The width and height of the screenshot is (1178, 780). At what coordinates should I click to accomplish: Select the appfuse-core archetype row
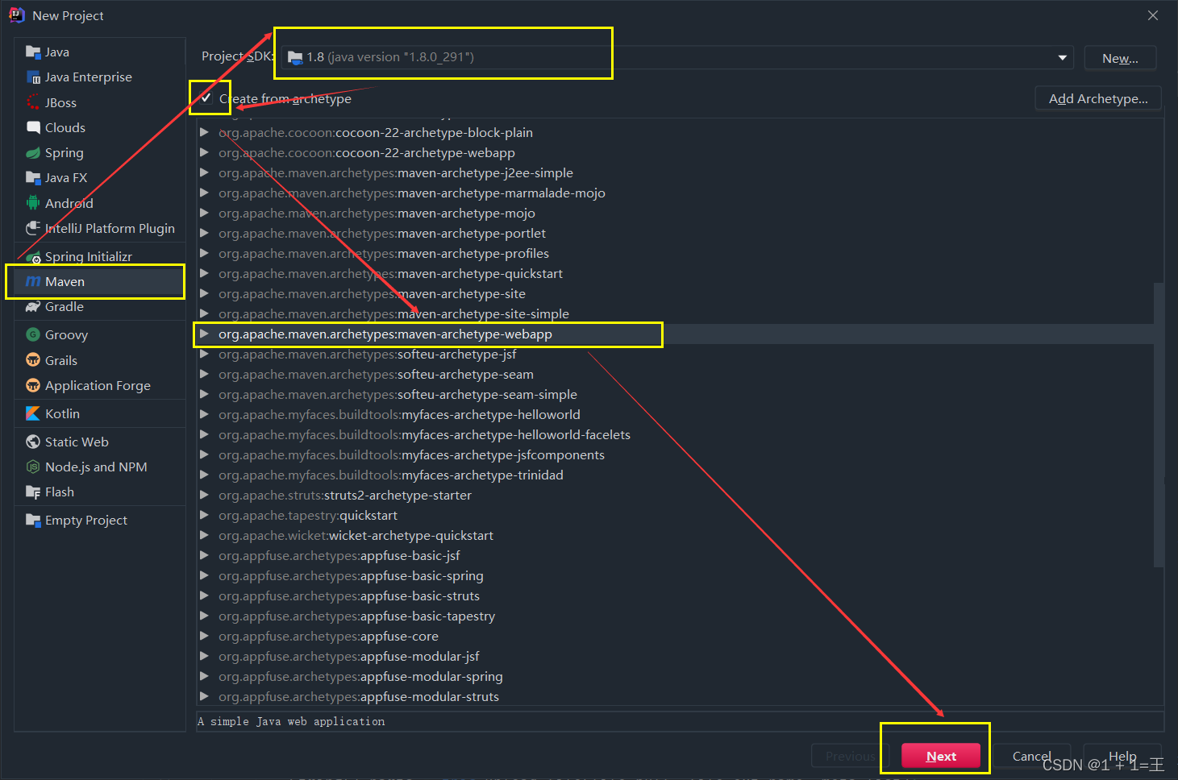(675, 636)
